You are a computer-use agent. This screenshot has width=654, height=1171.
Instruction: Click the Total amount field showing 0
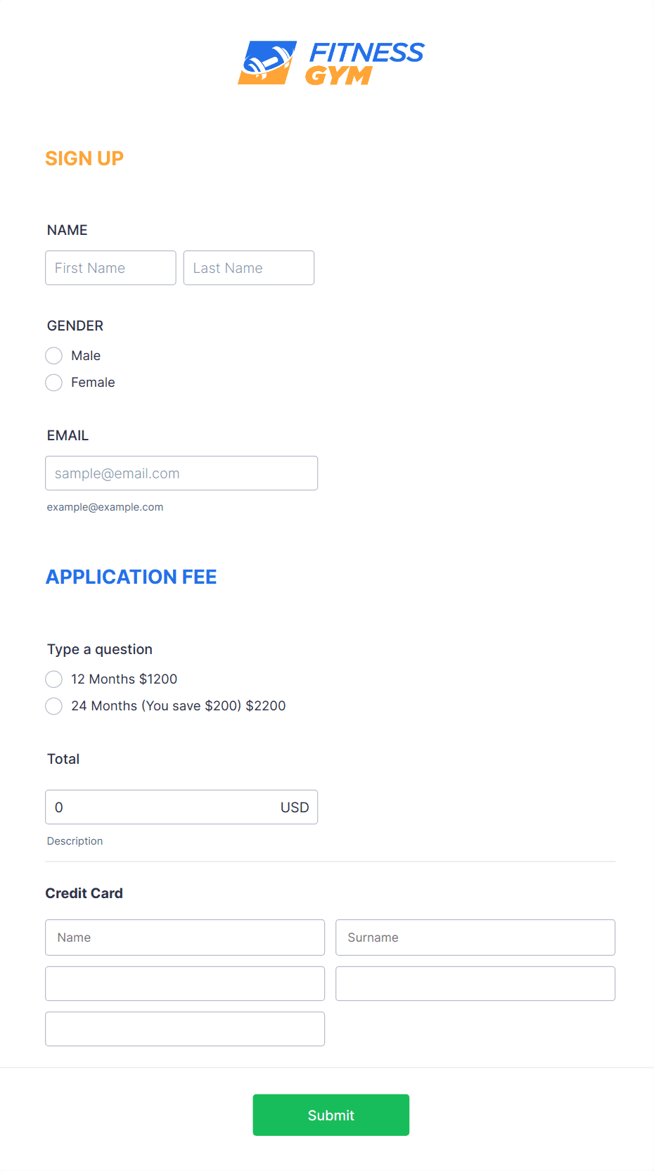pyautogui.click(x=155, y=807)
